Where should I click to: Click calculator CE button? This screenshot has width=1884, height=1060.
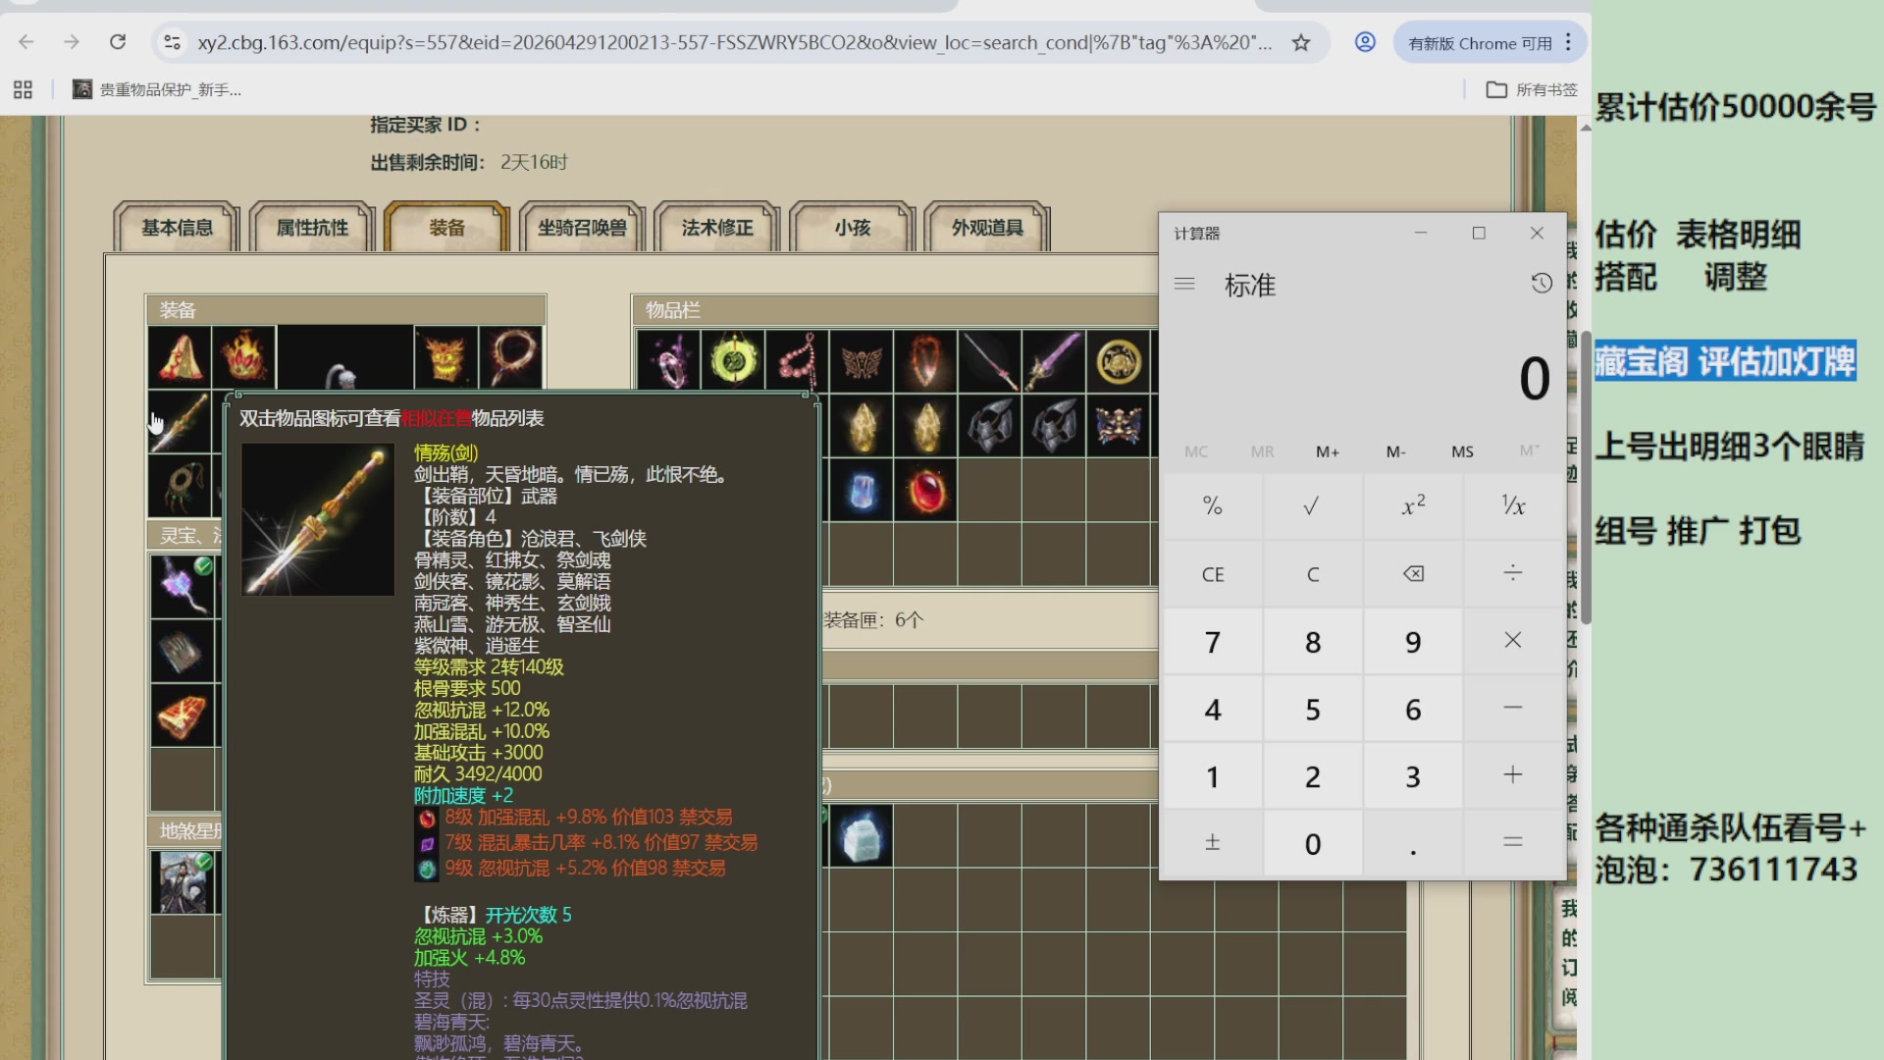(x=1213, y=574)
